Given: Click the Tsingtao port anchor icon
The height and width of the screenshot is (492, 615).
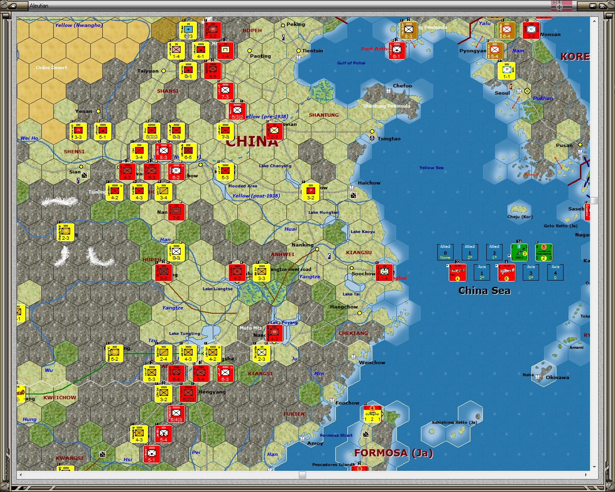Looking at the screenshot, I should tap(372, 138).
